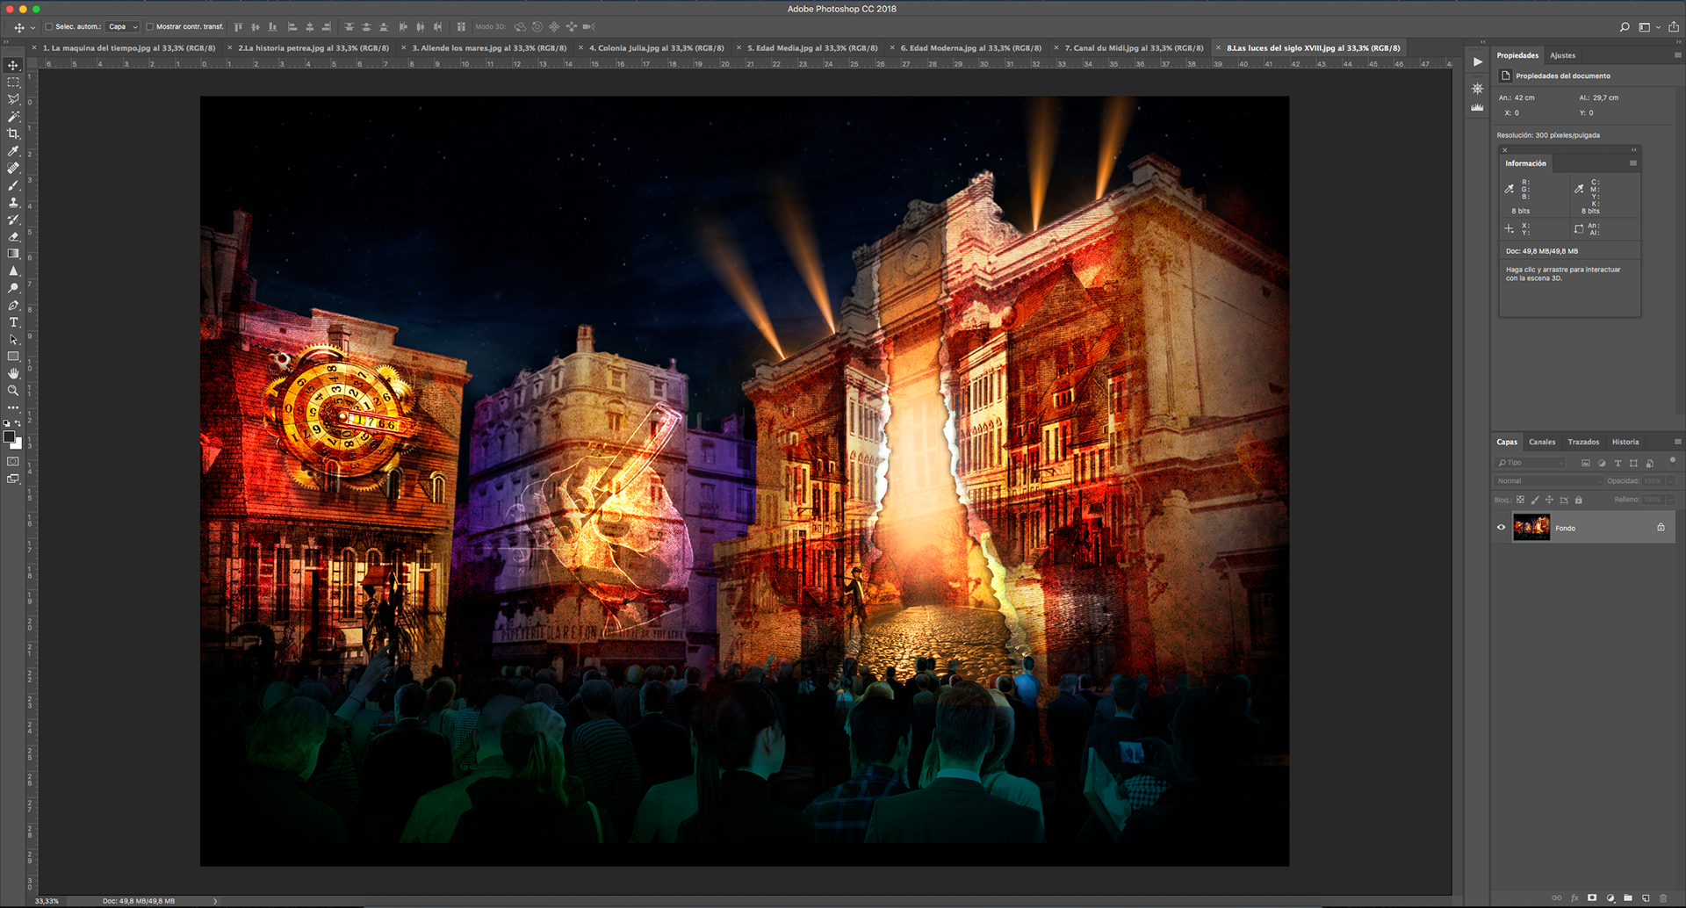Select the Magic Wand tool
This screenshot has width=1686, height=908.
pyautogui.click(x=13, y=117)
